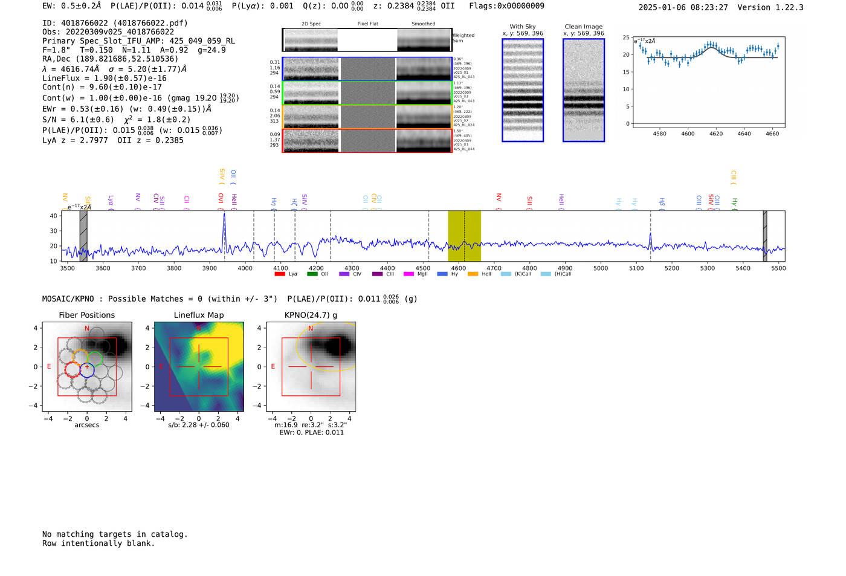Click the Obs: 20220309v025_4018766022 line
846x576 pixels.
(108, 32)
